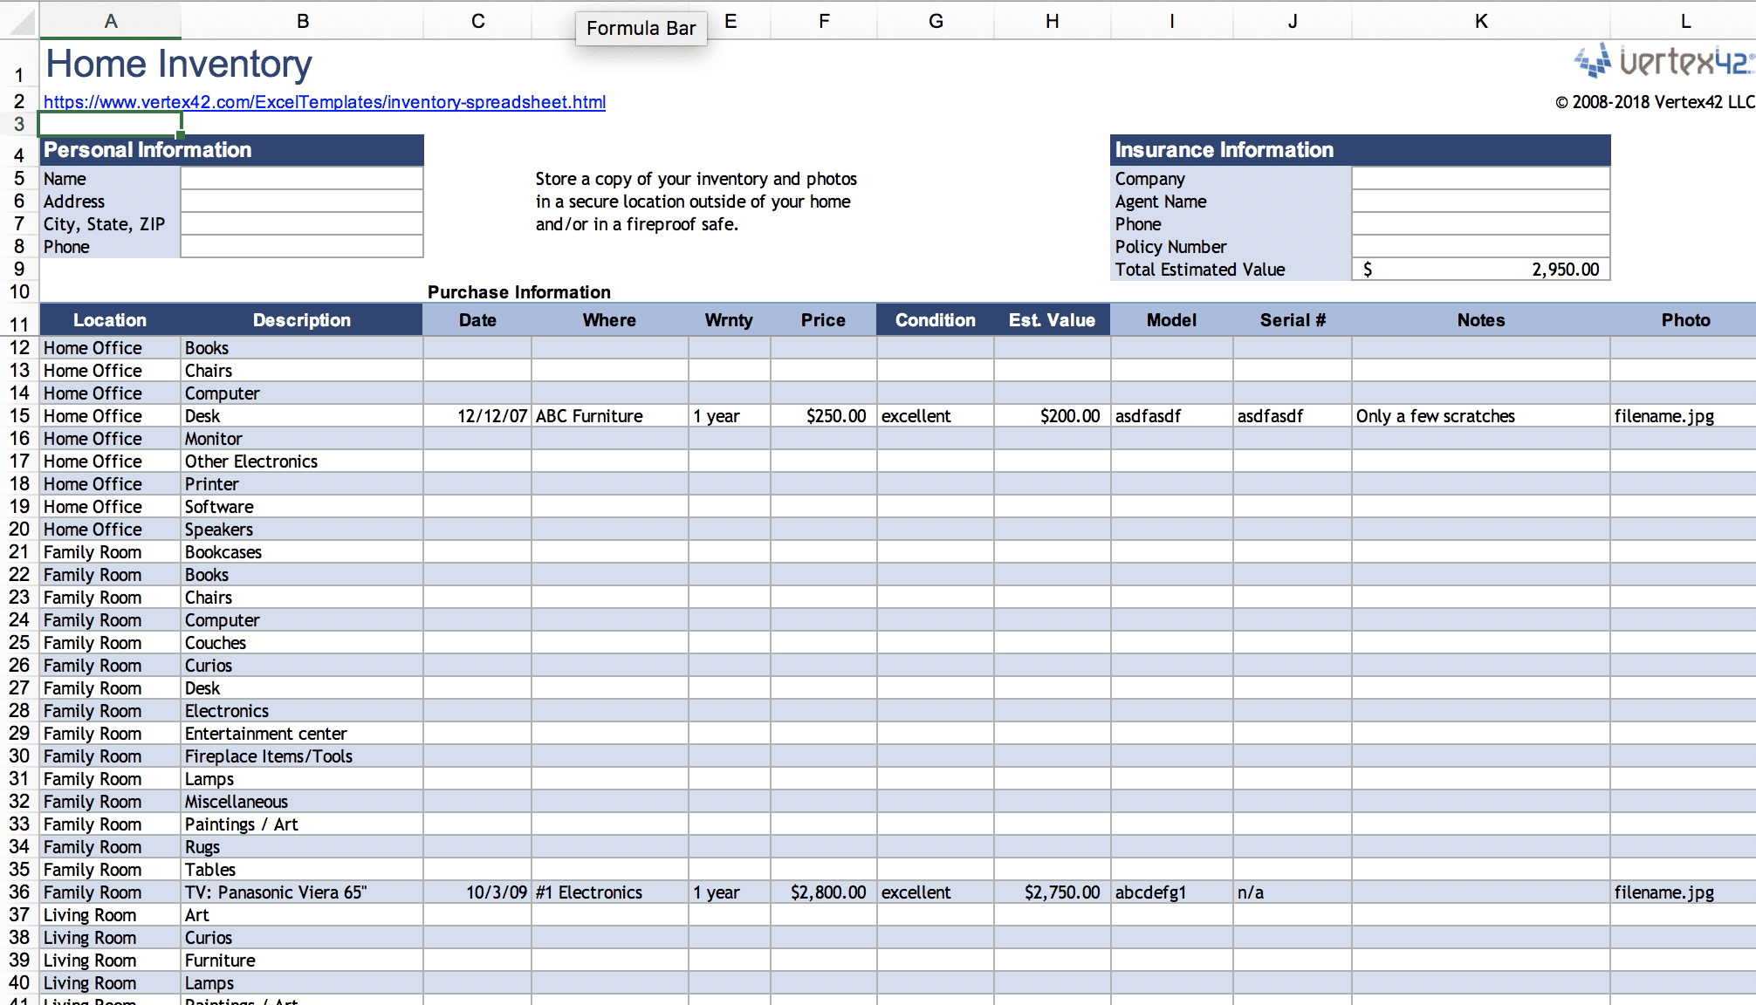Click the Est. Value heading cell
Screen dimensions: 1756x1005
1052,320
